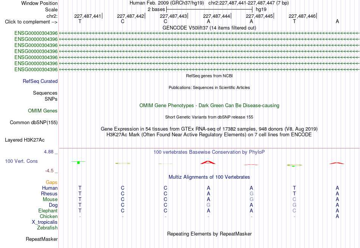The image size is (360, 248).
Task: Select the 'Chicken' alignment row label
Action: pyautogui.click(x=49, y=216)
